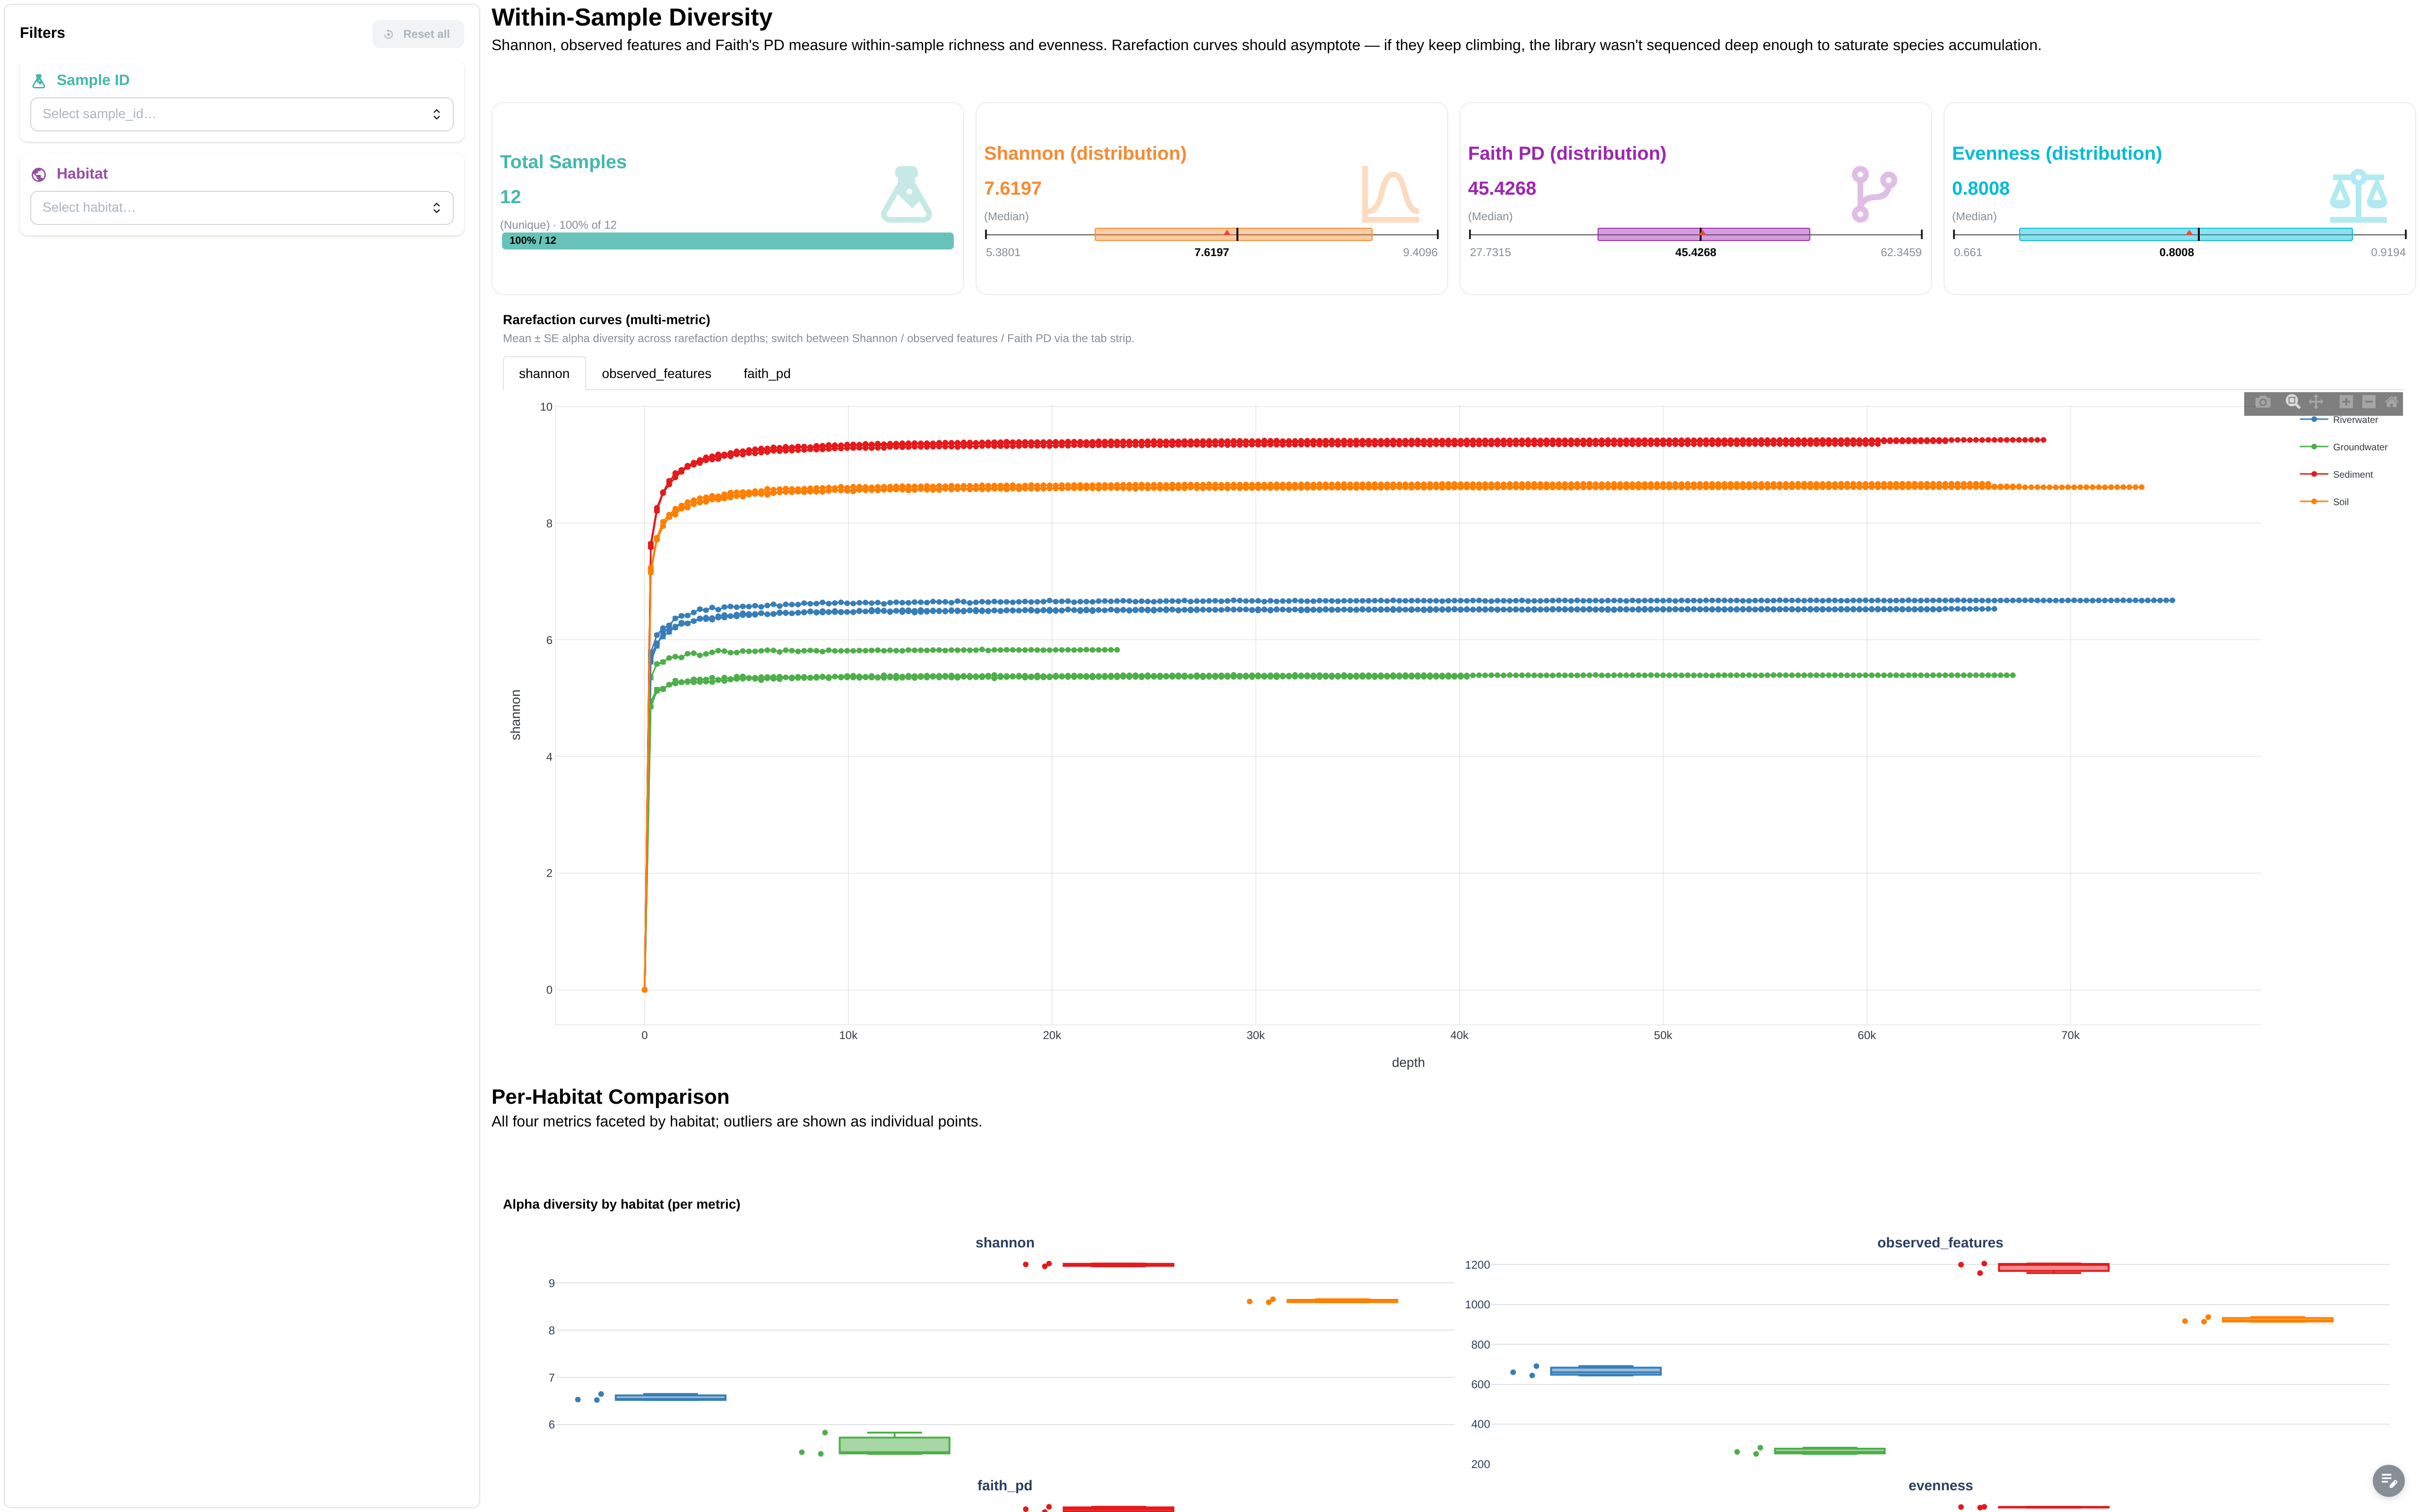Click the Faith PD branch icon
Screen dimensions: 2420x1512
coord(1873,194)
